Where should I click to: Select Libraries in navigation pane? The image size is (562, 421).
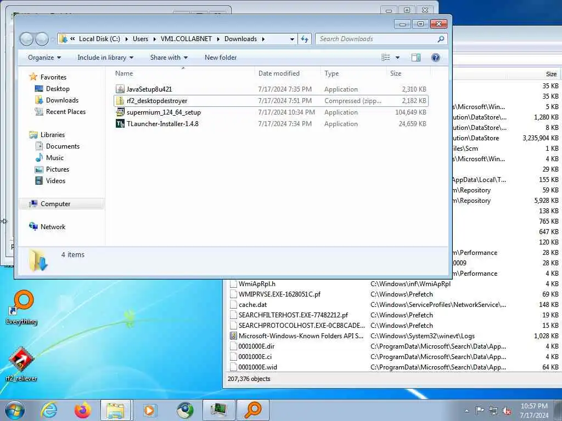coord(52,135)
